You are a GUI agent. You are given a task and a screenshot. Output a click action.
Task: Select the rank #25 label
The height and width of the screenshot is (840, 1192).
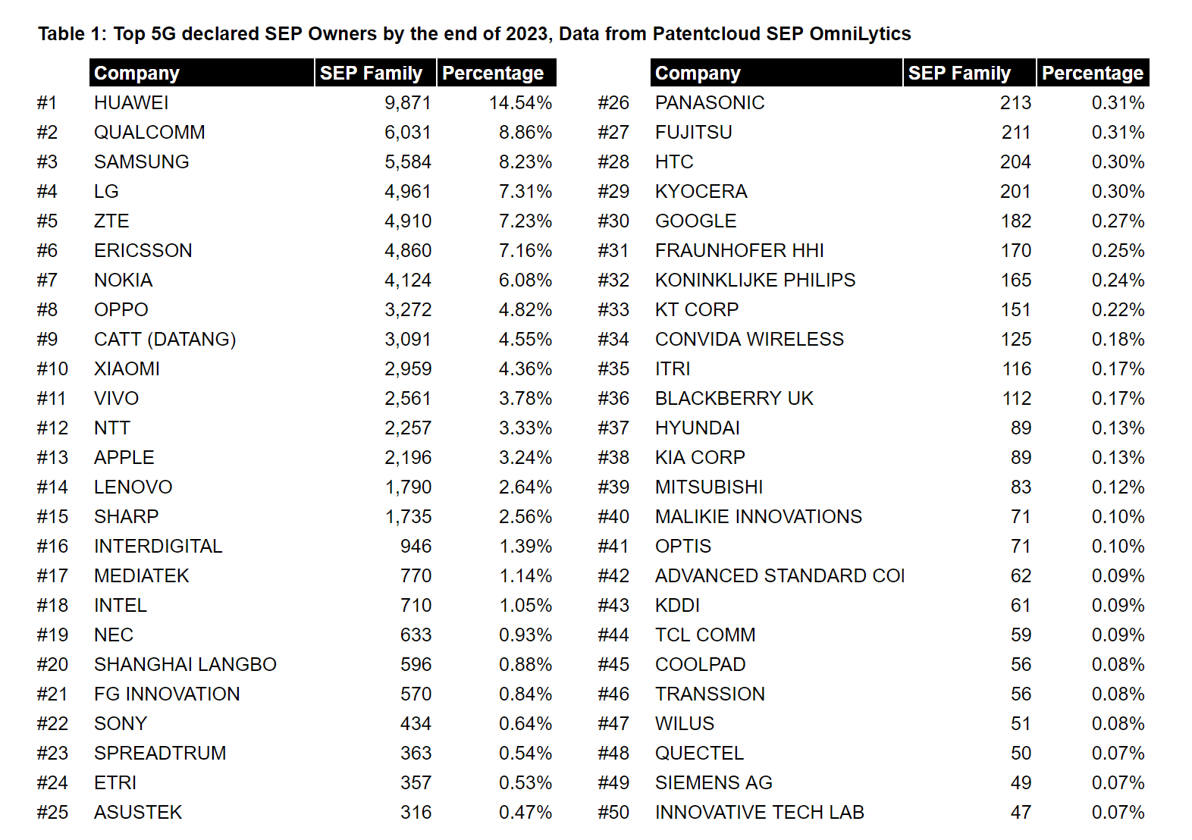(52, 812)
